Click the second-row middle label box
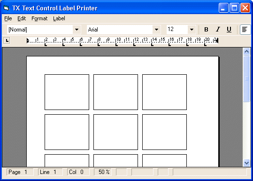The image size is (253, 181). 115,132
